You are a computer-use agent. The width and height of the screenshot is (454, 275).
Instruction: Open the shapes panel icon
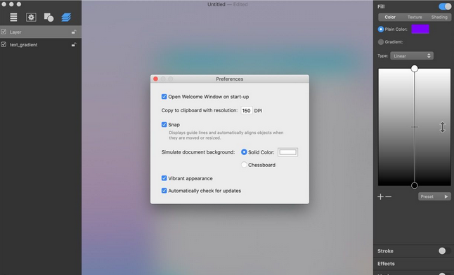click(x=48, y=18)
